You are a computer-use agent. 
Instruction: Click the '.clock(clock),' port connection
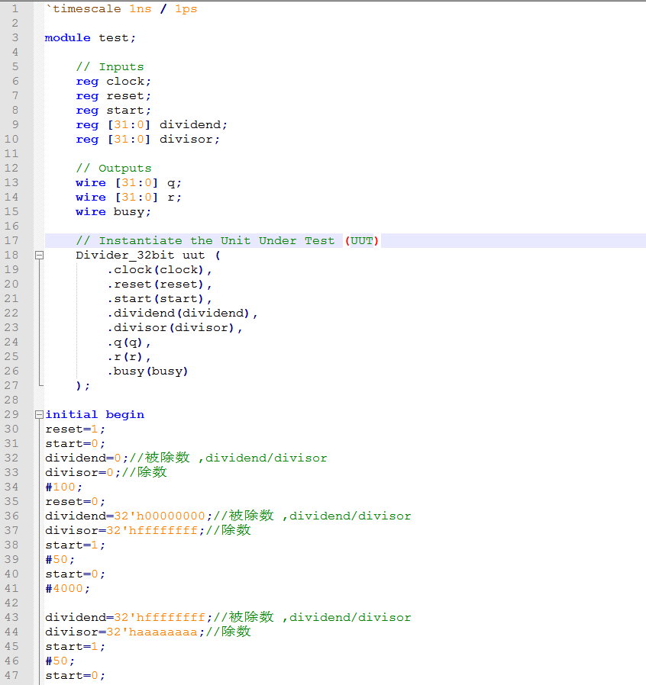click(159, 269)
